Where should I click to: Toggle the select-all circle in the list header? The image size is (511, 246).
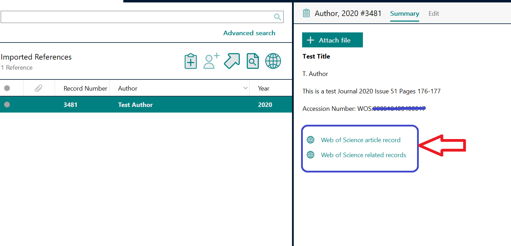pyautogui.click(x=7, y=88)
